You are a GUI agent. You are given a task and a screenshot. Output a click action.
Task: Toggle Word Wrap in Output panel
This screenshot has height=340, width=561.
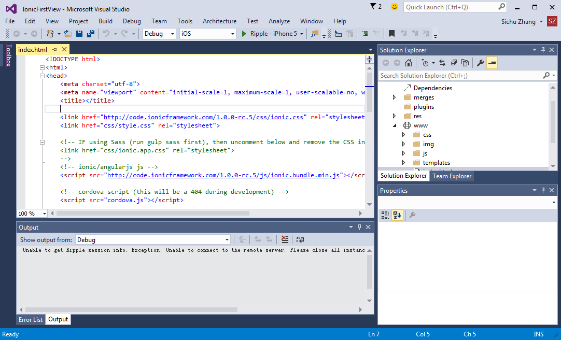pyautogui.click(x=300, y=239)
